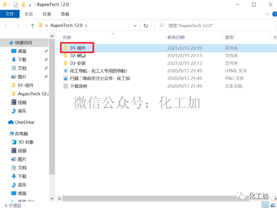This screenshot has height=208, width=277.
Task: Refresh the AspenTech 12.0 folder
Action: tap(145, 26)
